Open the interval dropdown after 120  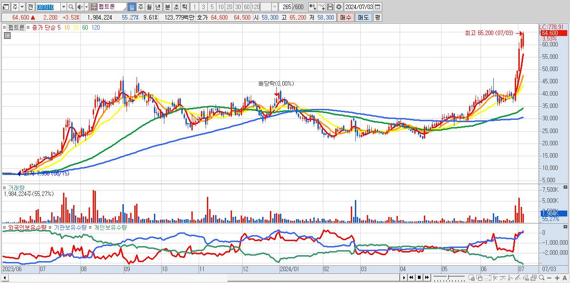(274, 7)
